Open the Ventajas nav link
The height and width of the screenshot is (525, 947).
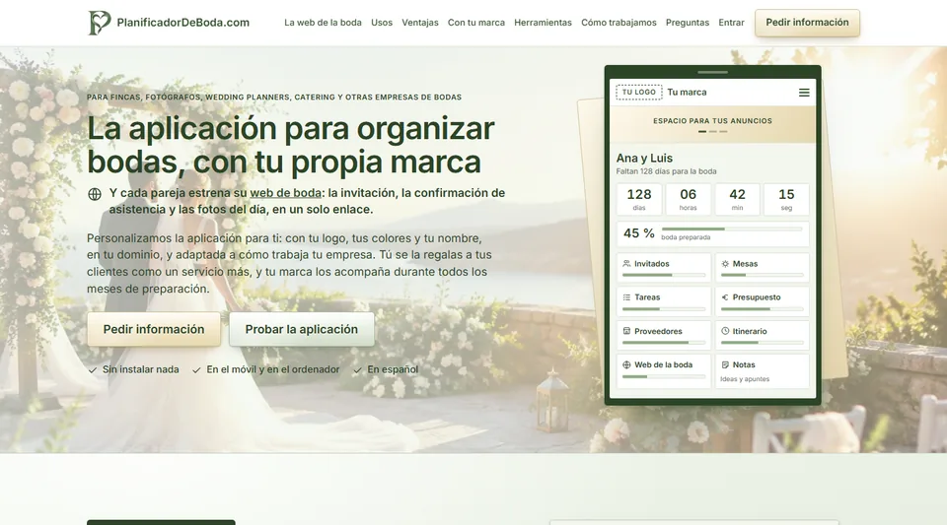(420, 23)
